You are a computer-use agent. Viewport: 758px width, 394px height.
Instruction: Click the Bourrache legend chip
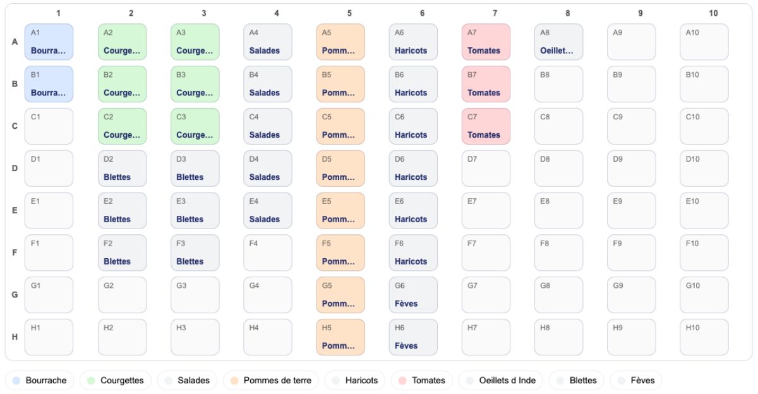pos(40,380)
